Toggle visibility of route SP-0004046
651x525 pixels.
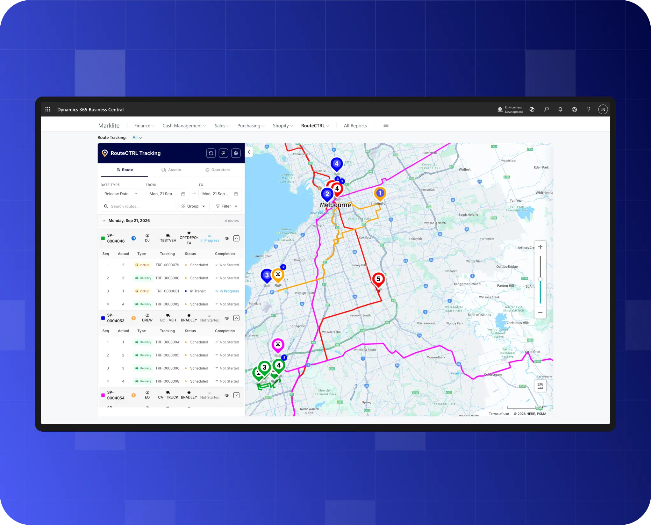pos(227,239)
